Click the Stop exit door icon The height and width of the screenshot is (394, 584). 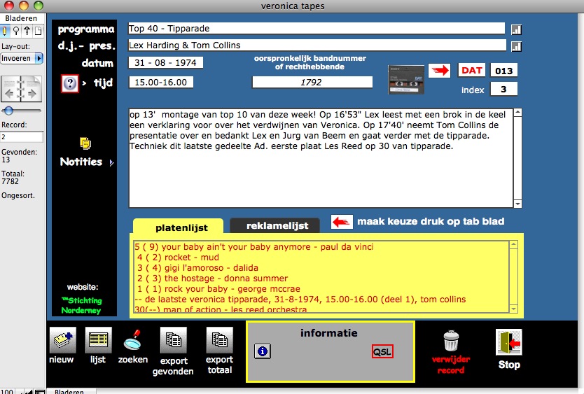[508, 343]
